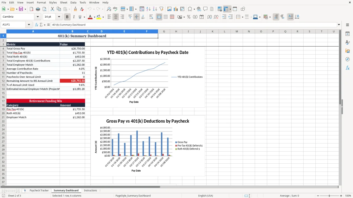Click the Select Function sigma button
Image resolution: width=353 pixels, height=198 pixels.
pyautogui.click(x=41, y=25)
